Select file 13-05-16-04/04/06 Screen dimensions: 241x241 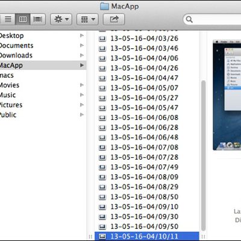click(147, 58)
